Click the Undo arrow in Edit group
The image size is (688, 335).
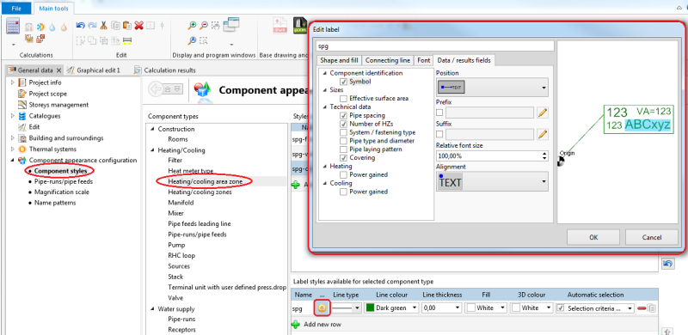coord(80,26)
